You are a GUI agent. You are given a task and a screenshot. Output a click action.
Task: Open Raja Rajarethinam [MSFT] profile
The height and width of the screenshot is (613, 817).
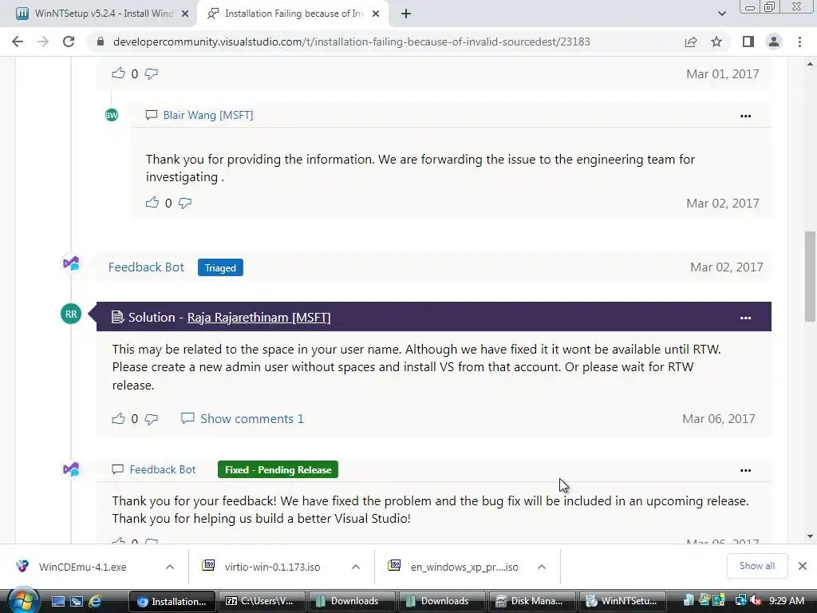tap(259, 317)
